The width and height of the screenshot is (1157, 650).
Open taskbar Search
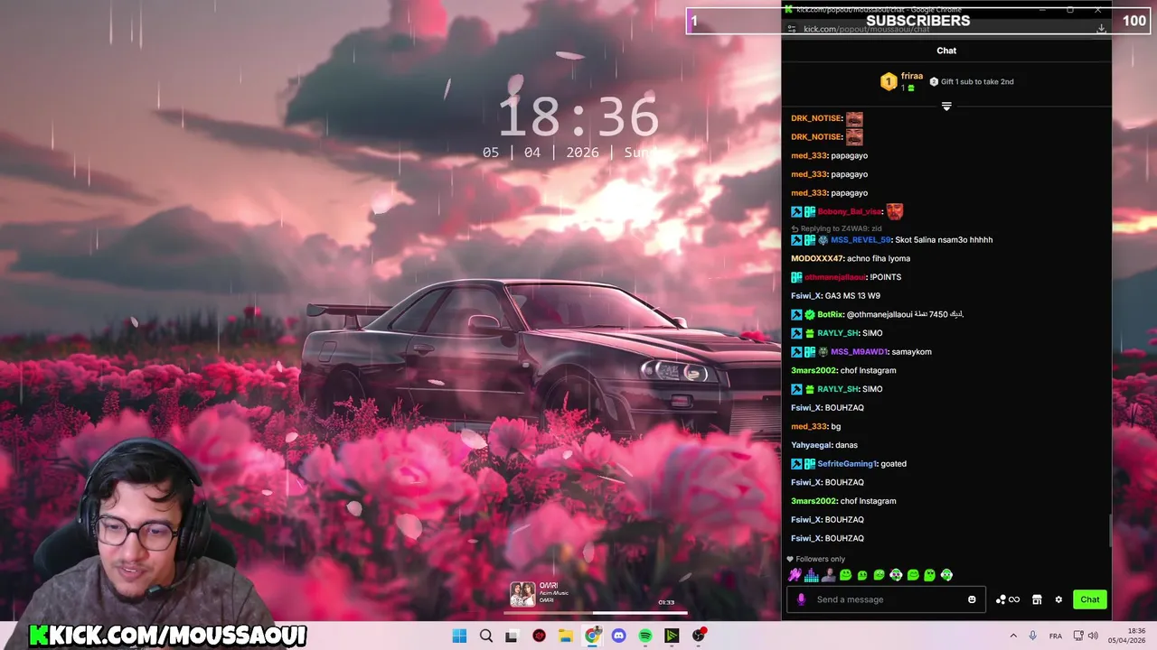click(x=486, y=636)
